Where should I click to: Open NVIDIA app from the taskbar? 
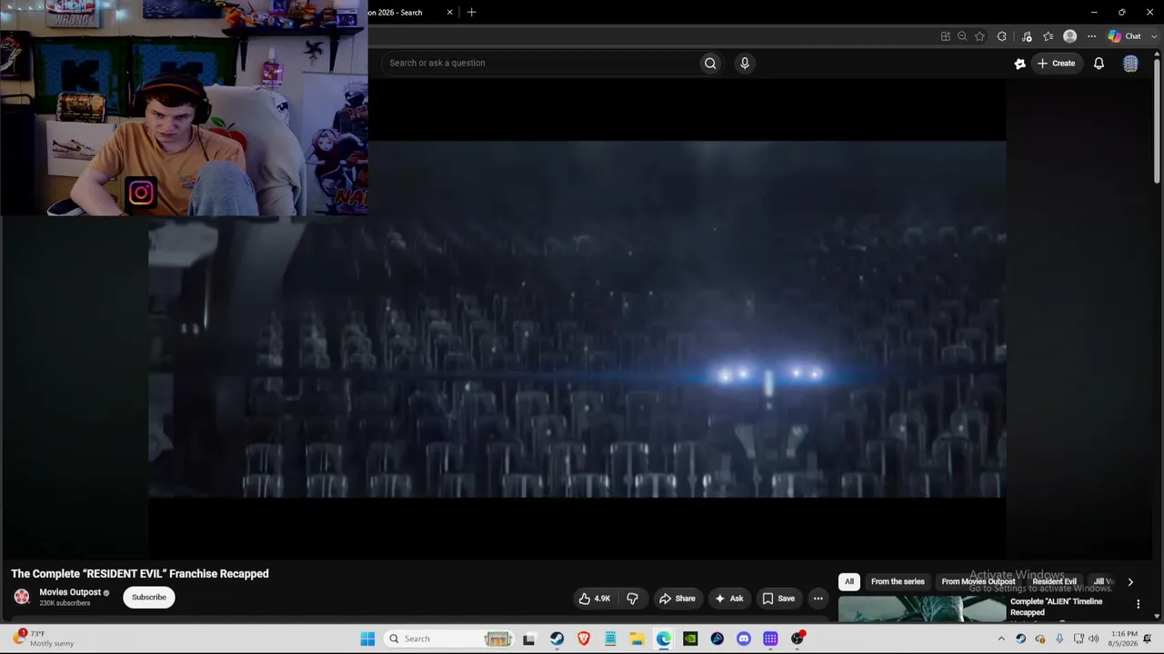click(x=690, y=639)
